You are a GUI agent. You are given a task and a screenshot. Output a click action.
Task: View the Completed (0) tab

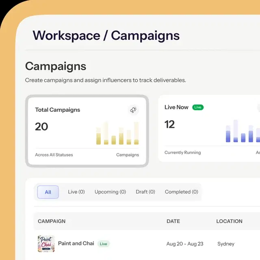[182, 192]
